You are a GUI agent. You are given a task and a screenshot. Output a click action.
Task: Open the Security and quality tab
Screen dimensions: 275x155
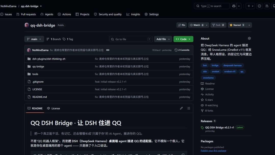108,14
